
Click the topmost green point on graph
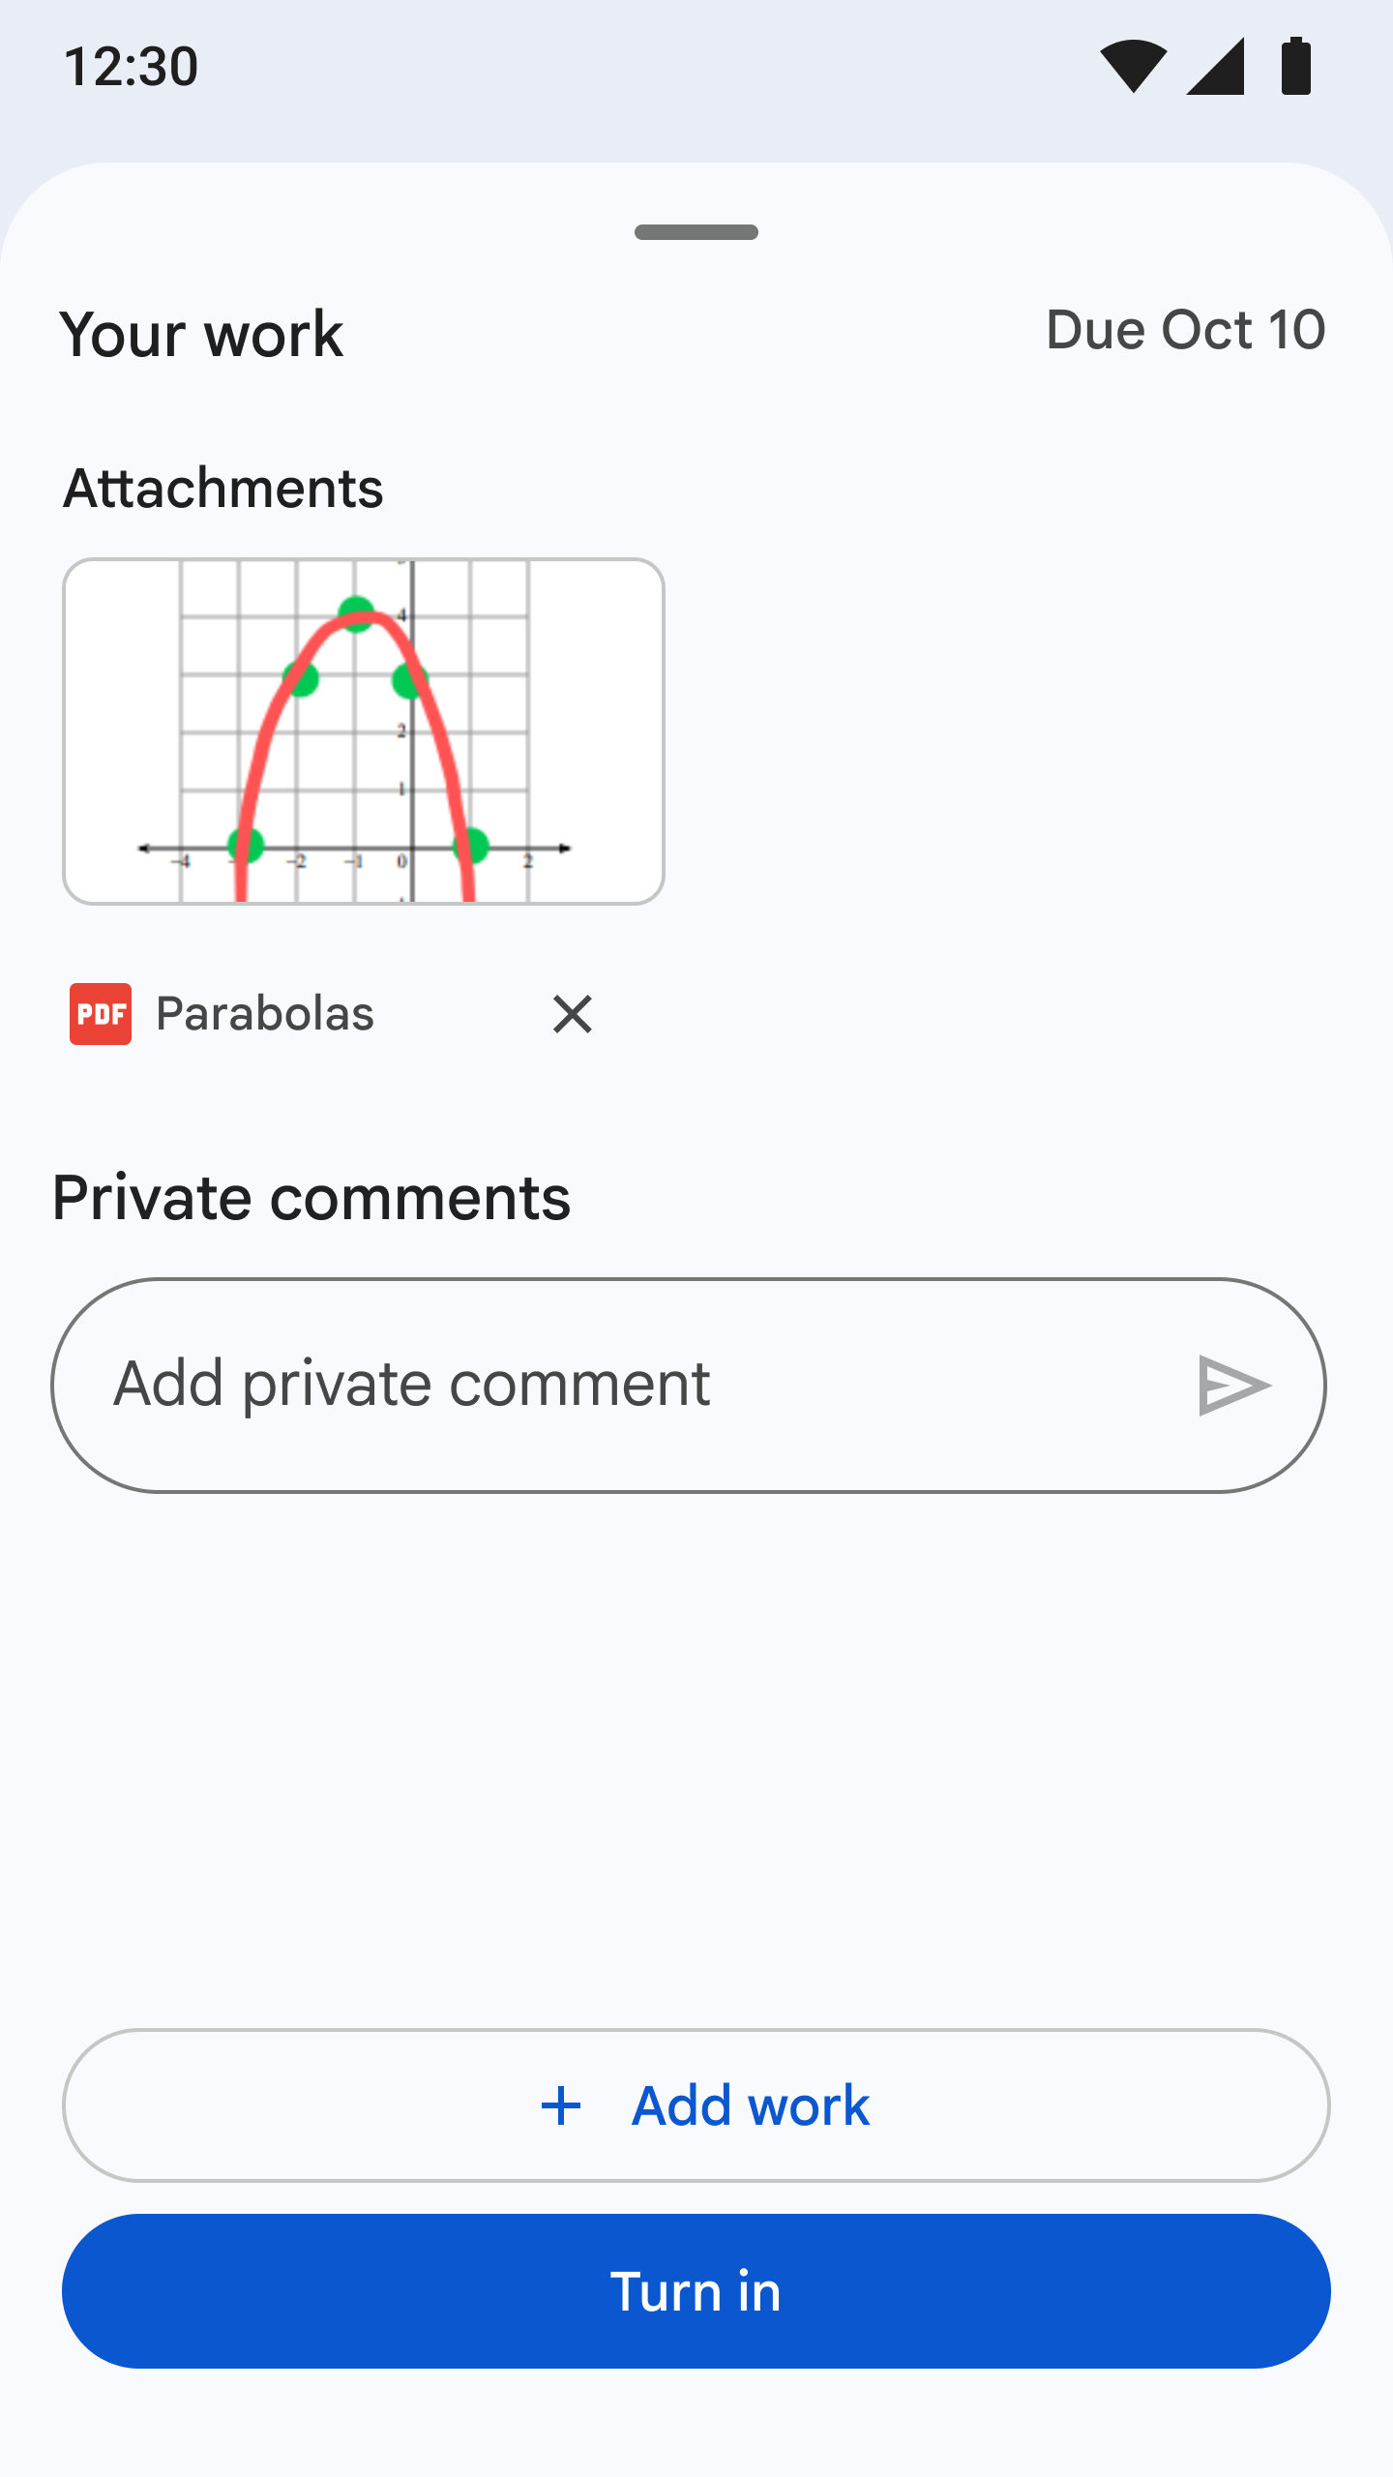[x=357, y=612]
